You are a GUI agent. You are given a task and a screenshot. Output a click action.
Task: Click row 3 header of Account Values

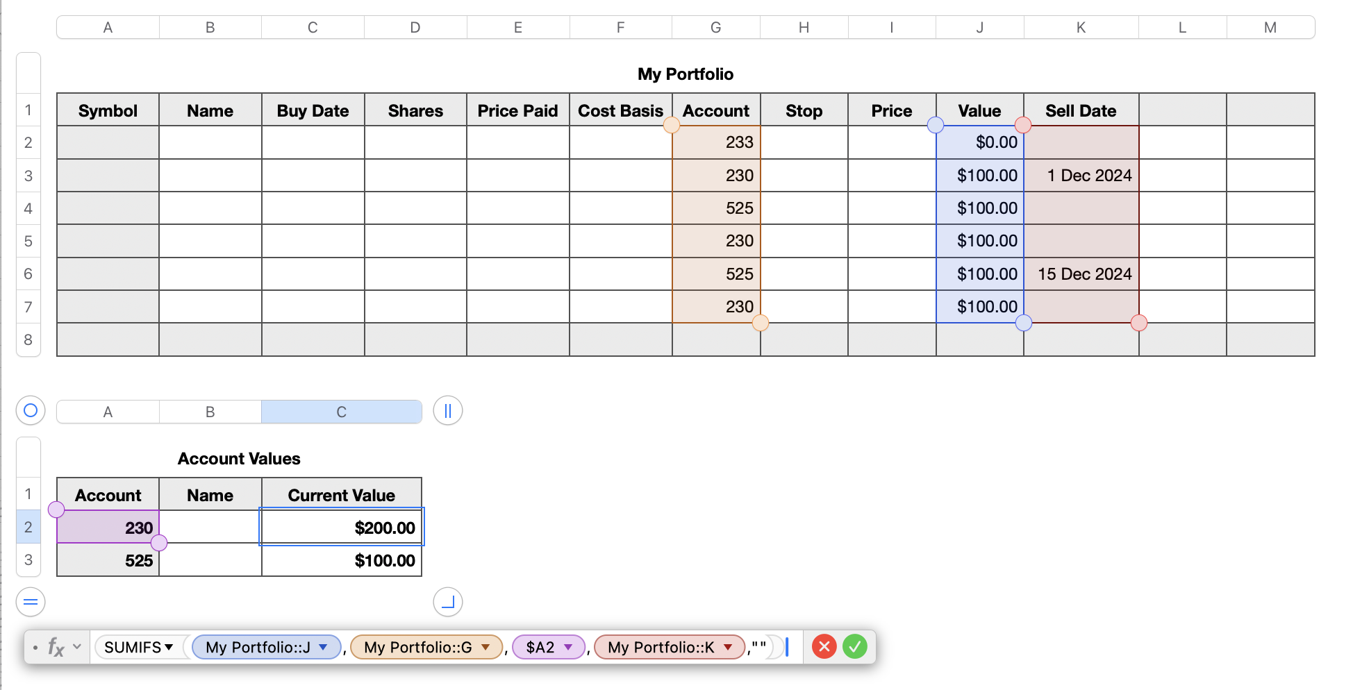(28, 559)
